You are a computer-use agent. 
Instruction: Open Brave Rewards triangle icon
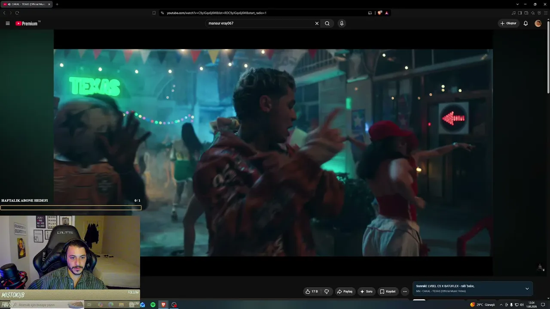coord(387,13)
